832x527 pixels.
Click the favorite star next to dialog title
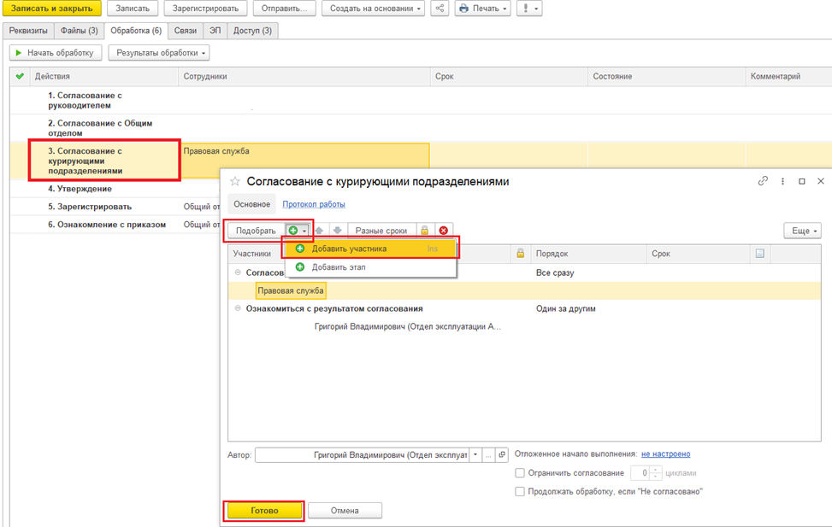(234, 181)
